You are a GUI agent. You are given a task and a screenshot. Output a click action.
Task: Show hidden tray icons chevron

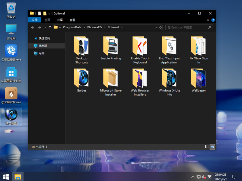pos(193,177)
